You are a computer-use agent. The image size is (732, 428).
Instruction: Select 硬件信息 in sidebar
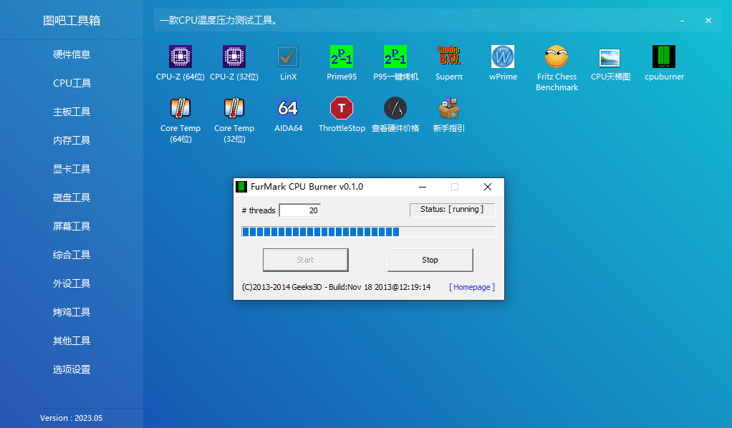point(72,54)
